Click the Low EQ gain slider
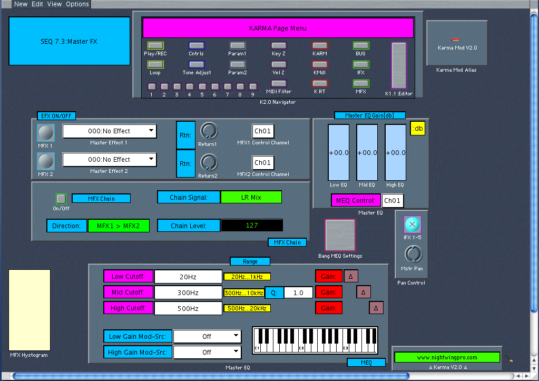Viewport: 539px width, 381px height. [338, 153]
